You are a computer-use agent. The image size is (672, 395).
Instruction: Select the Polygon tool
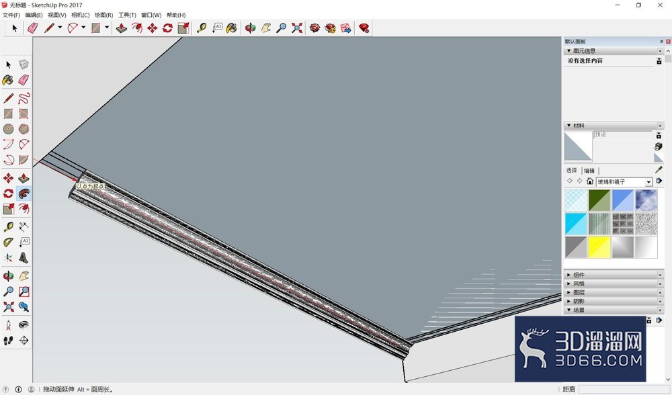[24, 128]
